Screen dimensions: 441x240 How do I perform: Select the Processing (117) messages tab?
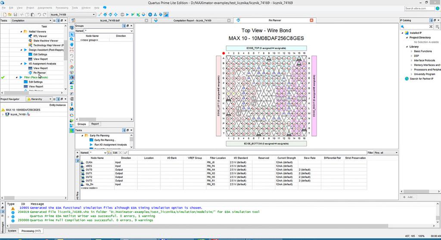coord(31,231)
